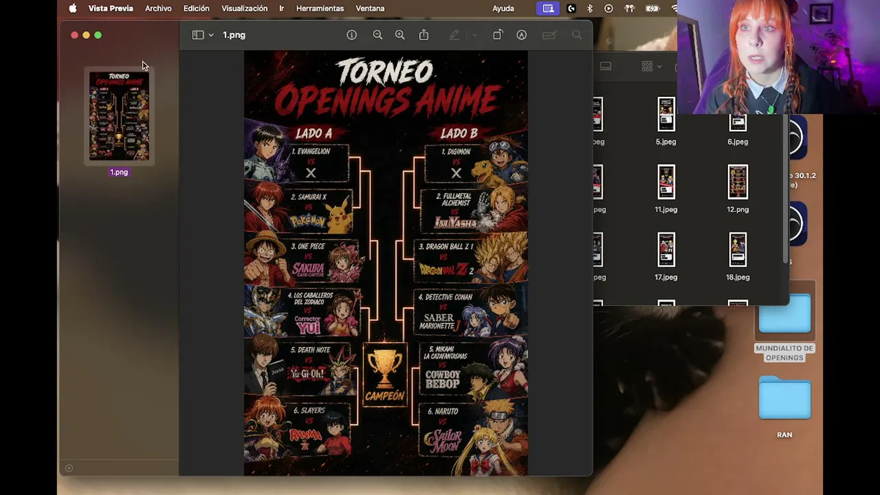Expand the highlight options dropdown arrow

pos(474,35)
